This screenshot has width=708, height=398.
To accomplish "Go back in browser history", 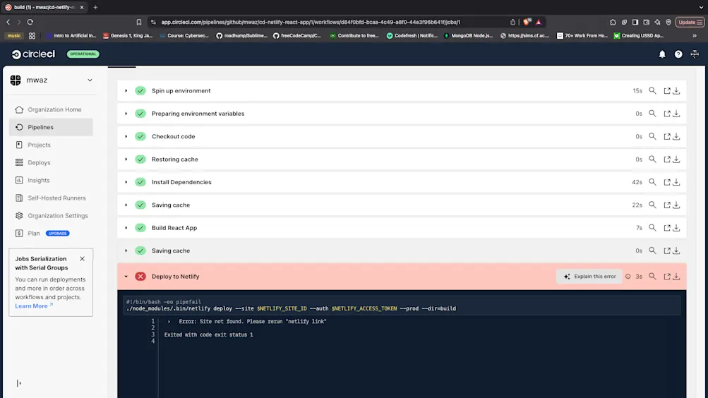I will 8,22.
